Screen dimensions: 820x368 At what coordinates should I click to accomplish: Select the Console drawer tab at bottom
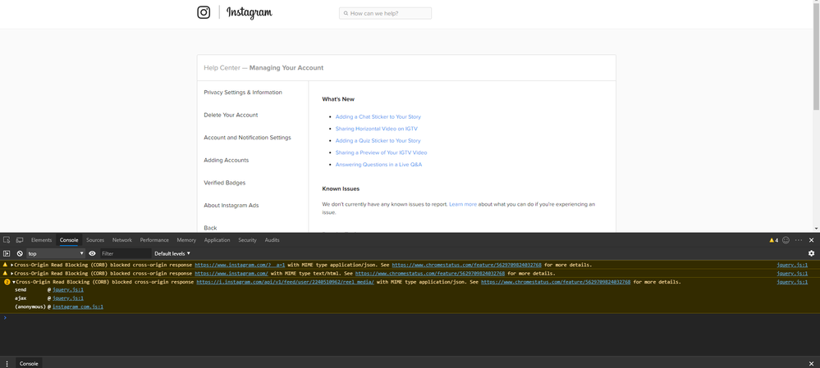pyautogui.click(x=29, y=363)
